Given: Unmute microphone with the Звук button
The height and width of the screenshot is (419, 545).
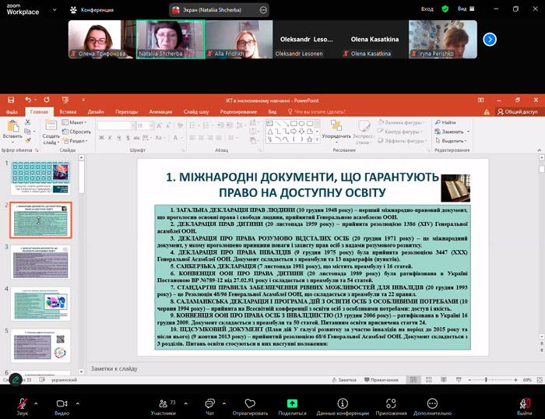Looking at the screenshot, I should 23,404.
